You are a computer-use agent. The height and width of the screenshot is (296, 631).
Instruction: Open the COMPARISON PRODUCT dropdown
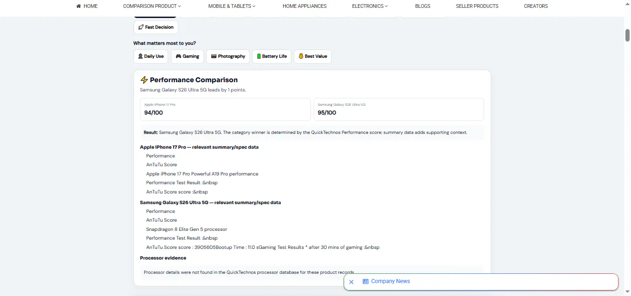click(152, 6)
